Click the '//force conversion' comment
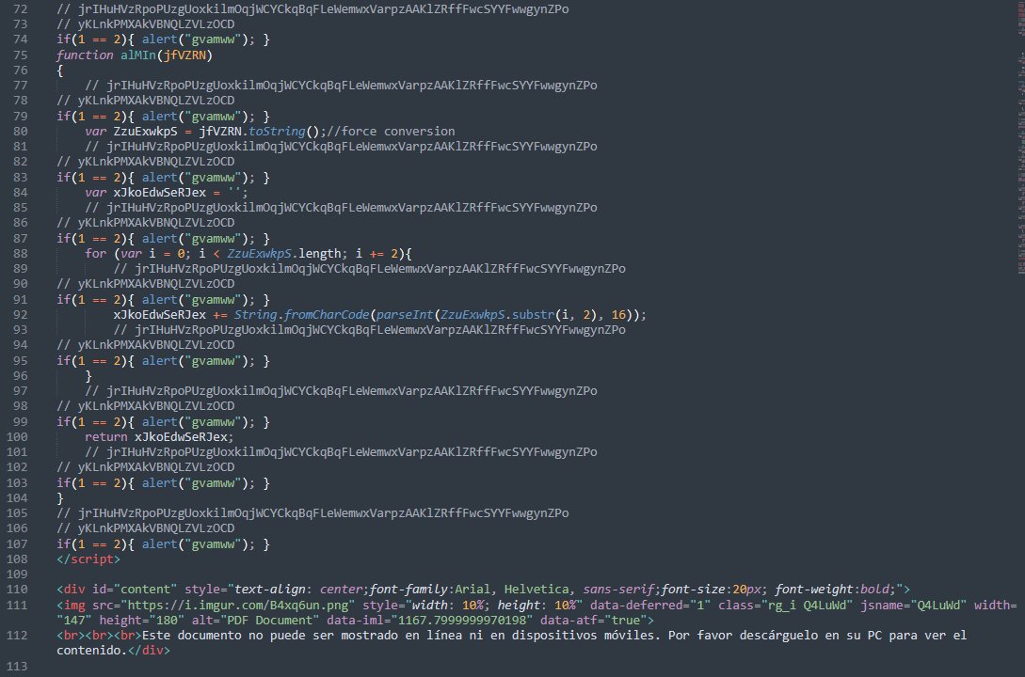This screenshot has width=1025, height=677. click(391, 132)
